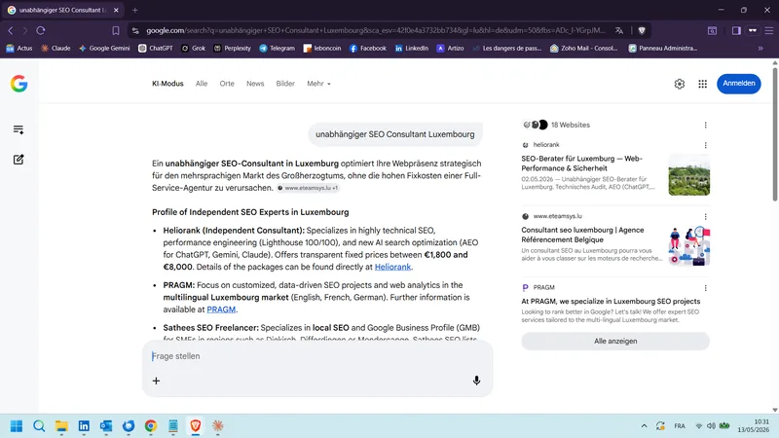Image resolution: width=779 pixels, height=438 pixels.
Task: Open the Grok bookmark
Action: (193, 48)
